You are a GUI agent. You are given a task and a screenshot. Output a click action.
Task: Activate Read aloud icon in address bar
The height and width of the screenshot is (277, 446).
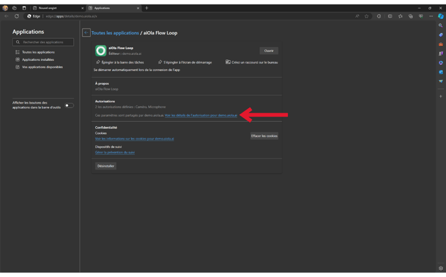coord(357,16)
